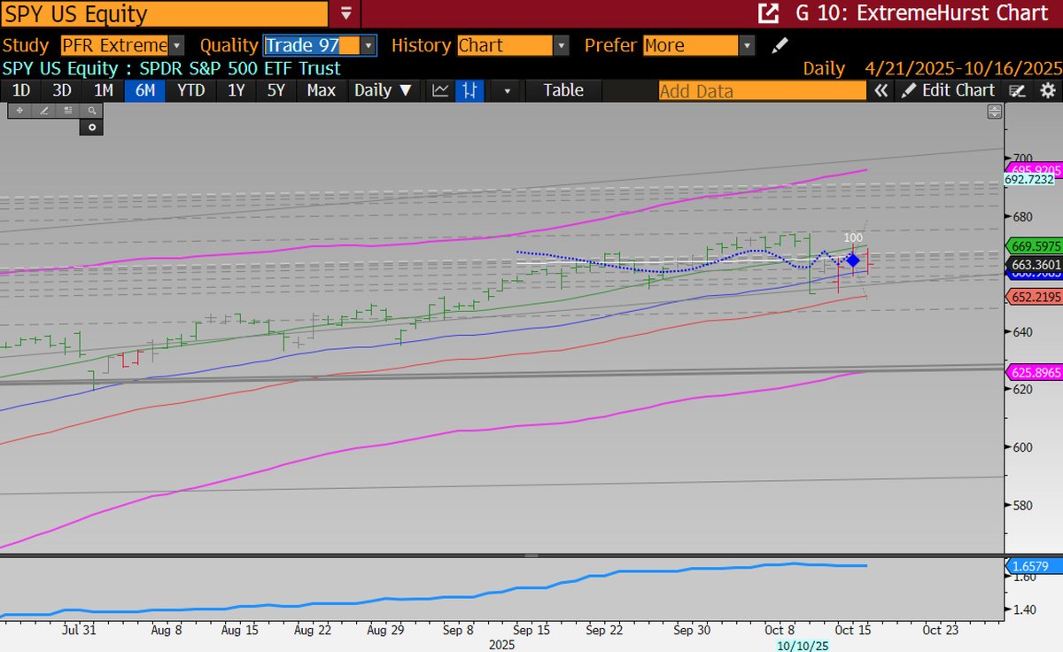Open the annotations edit icon
Screen dimensions: 1063x652
tap(1018, 90)
